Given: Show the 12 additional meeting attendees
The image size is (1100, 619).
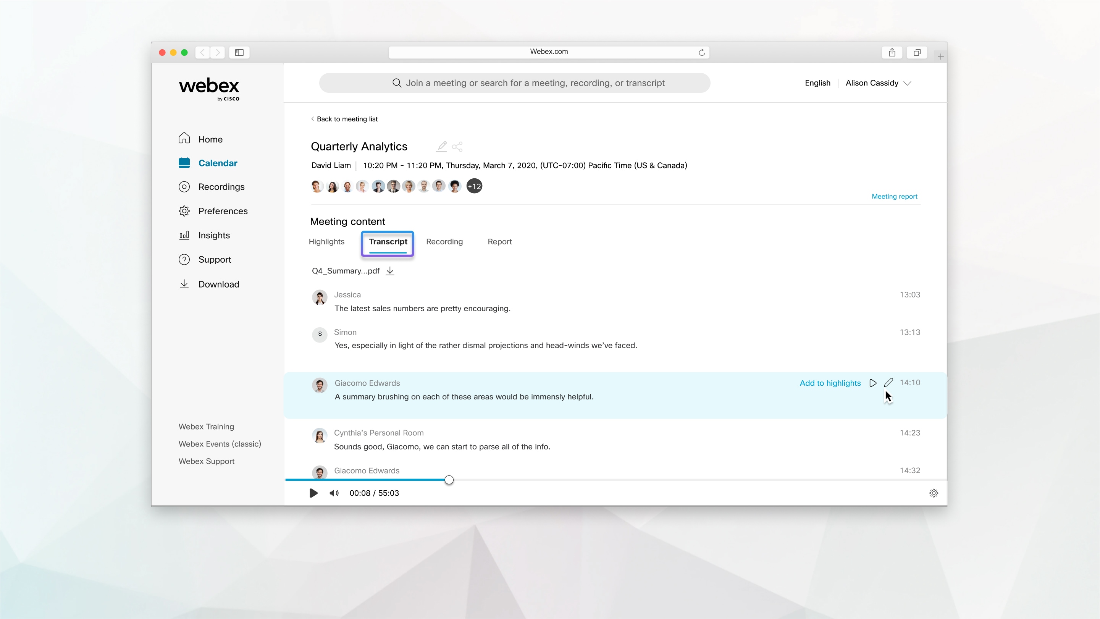Looking at the screenshot, I should (x=474, y=186).
